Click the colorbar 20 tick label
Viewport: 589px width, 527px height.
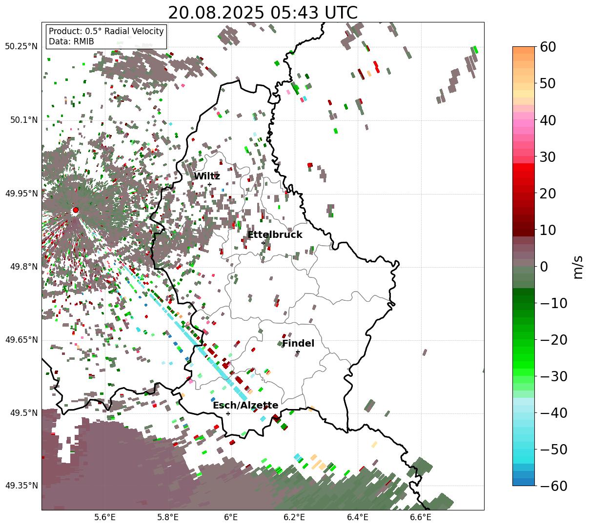pos(548,193)
